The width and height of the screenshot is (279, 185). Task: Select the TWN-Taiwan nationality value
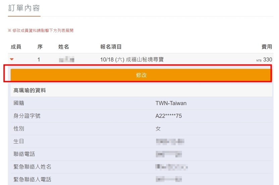point(171,103)
